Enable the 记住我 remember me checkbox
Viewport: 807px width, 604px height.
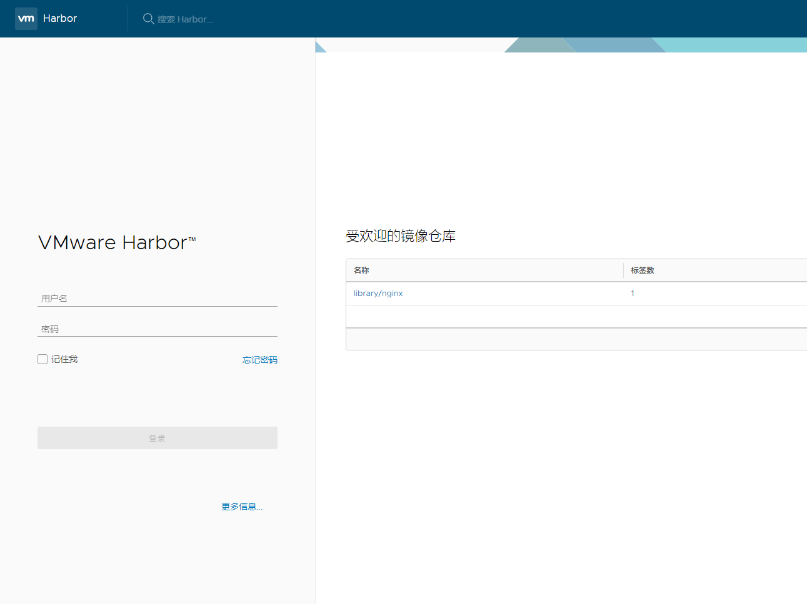pos(43,359)
